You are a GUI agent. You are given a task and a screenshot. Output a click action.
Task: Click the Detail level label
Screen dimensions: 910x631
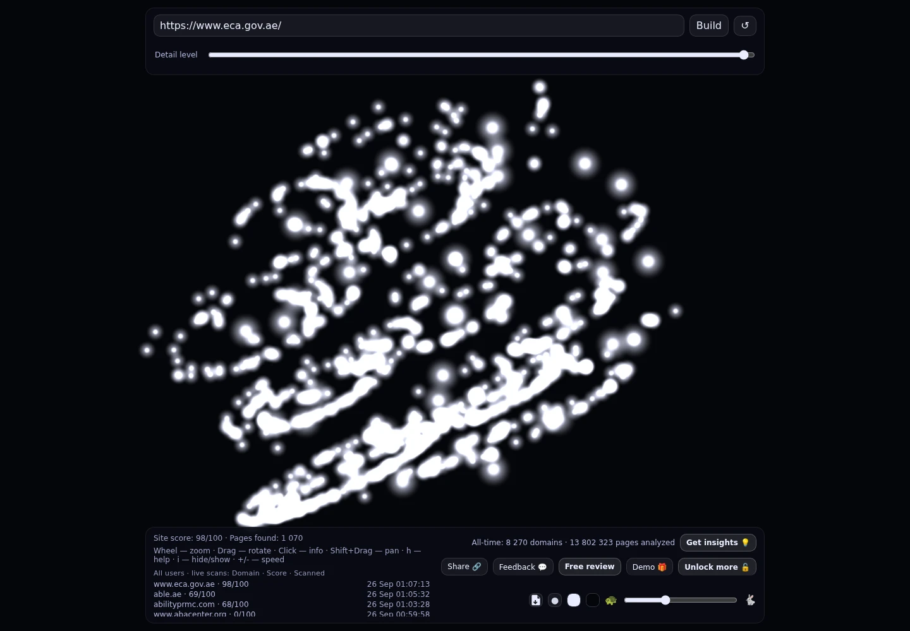point(176,55)
